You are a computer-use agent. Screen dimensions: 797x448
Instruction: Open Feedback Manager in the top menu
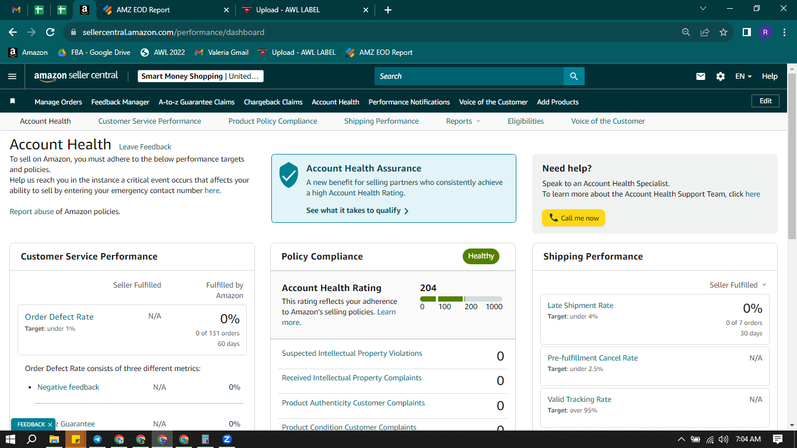coord(120,102)
